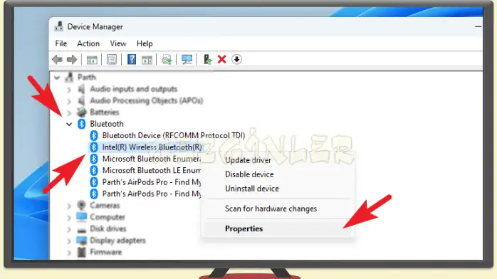Click the down-arrow circle toolbar icon
The image size is (497, 279).
(236, 59)
